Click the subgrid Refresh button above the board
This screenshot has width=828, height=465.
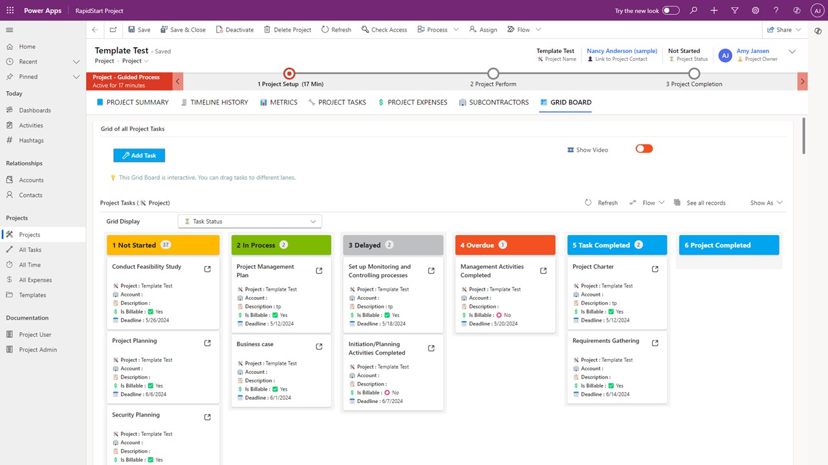[601, 203]
